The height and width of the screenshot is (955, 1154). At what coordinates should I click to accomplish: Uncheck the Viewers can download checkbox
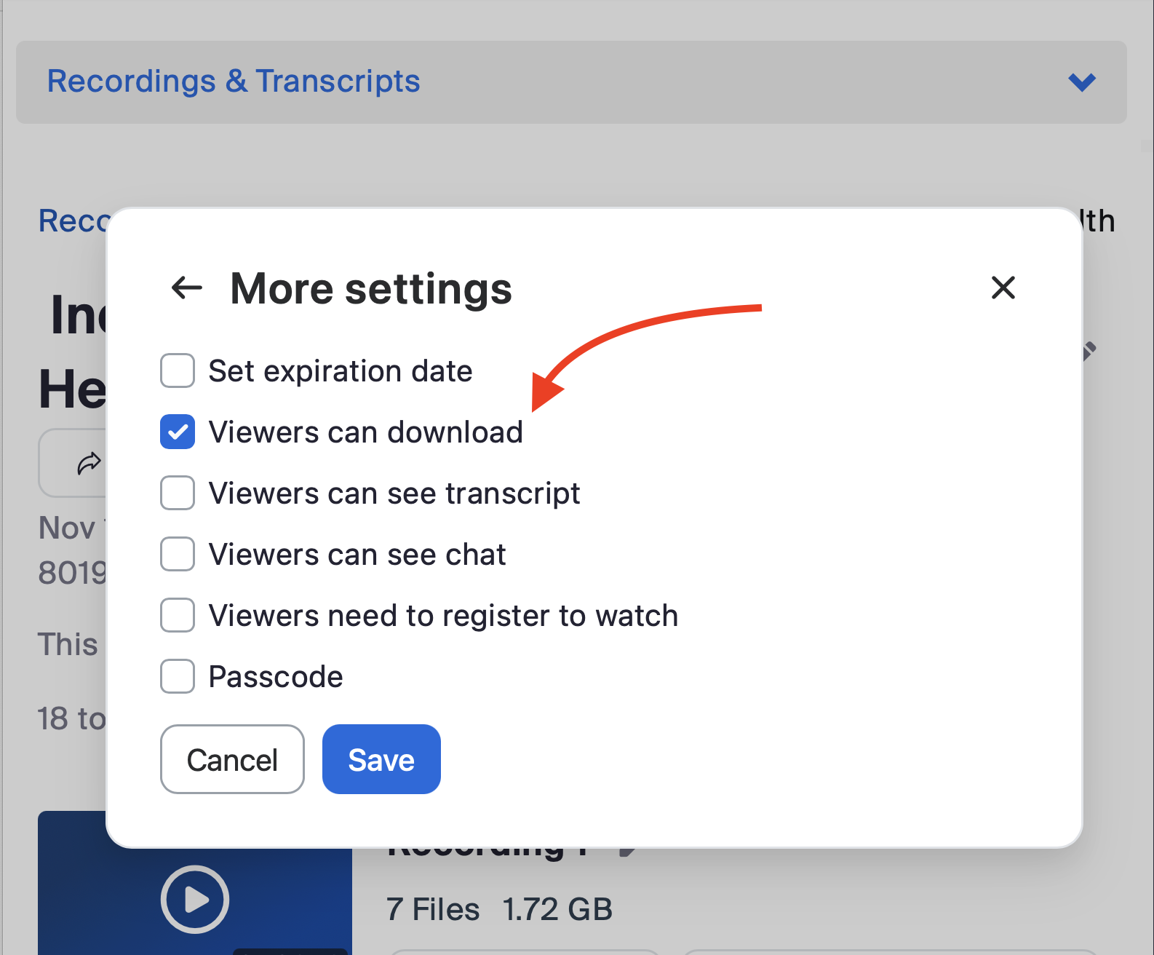(x=178, y=432)
